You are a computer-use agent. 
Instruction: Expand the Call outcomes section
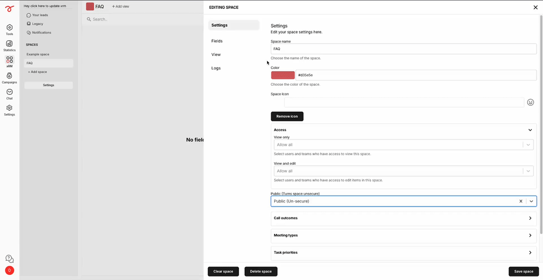[x=403, y=219]
